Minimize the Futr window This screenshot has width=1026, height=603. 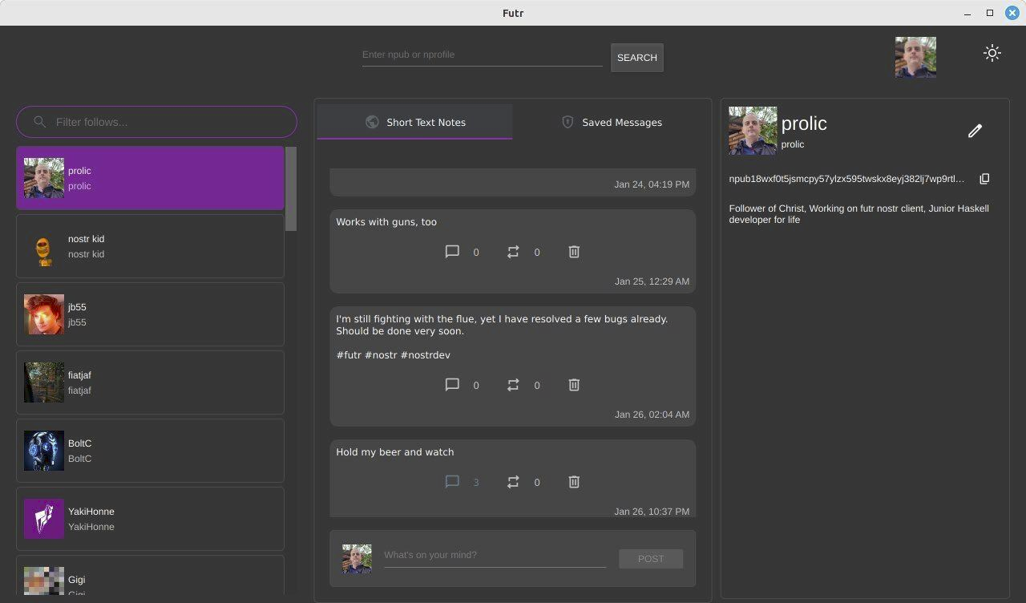(x=968, y=13)
